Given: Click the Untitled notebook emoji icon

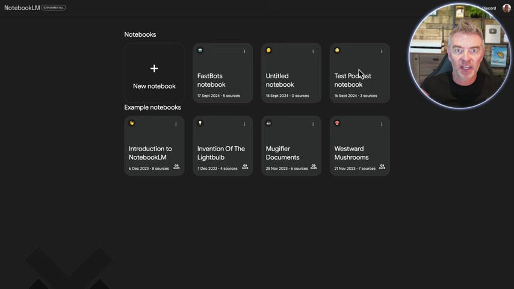Looking at the screenshot, I should tap(268, 50).
